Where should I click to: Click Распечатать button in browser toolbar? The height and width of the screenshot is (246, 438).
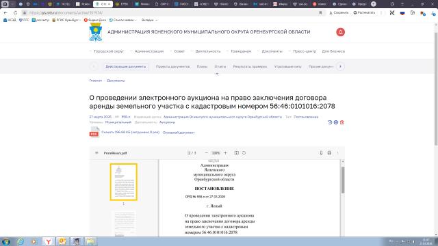coord(364,13)
